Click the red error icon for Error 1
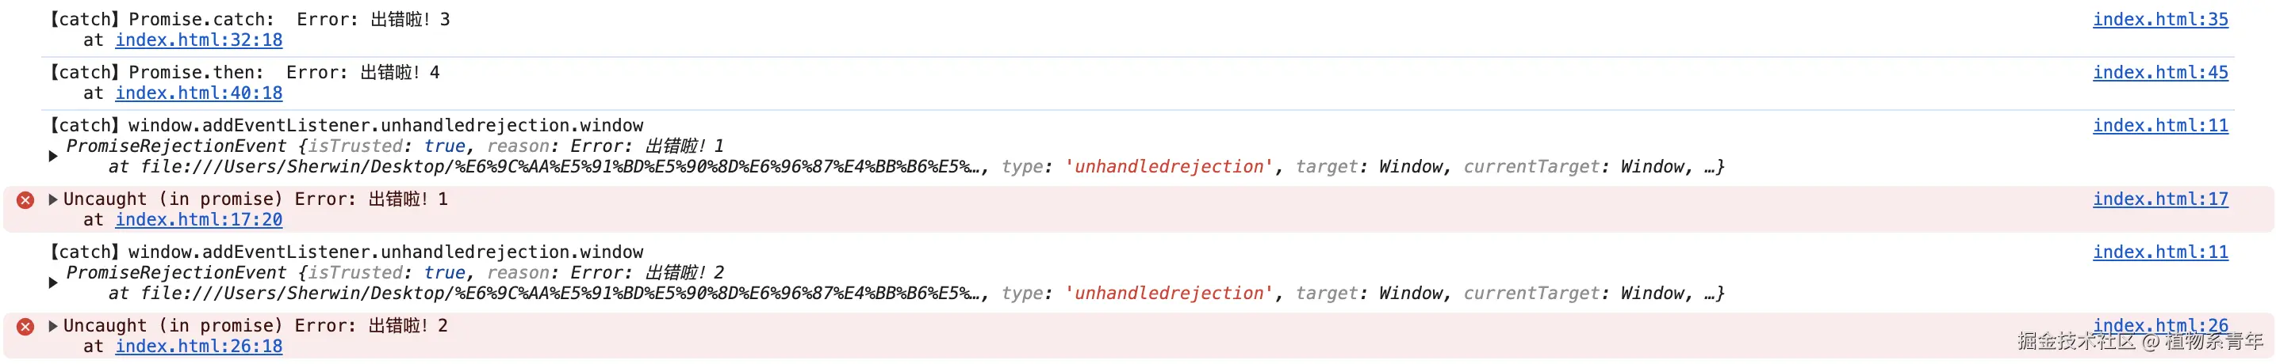The height and width of the screenshot is (364, 2276). (x=25, y=200)
